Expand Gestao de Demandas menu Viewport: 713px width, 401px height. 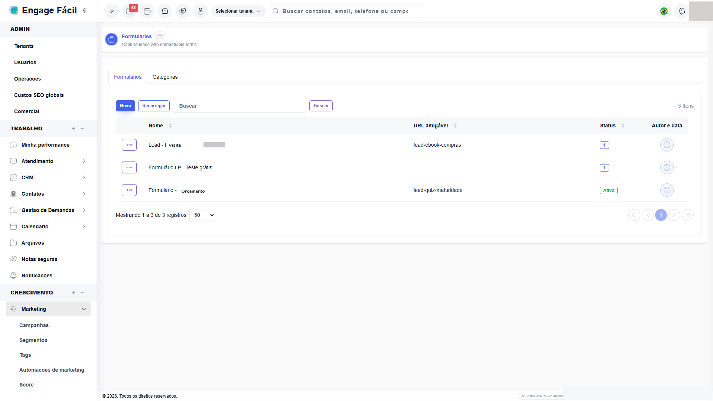click(x=48, y=210)
